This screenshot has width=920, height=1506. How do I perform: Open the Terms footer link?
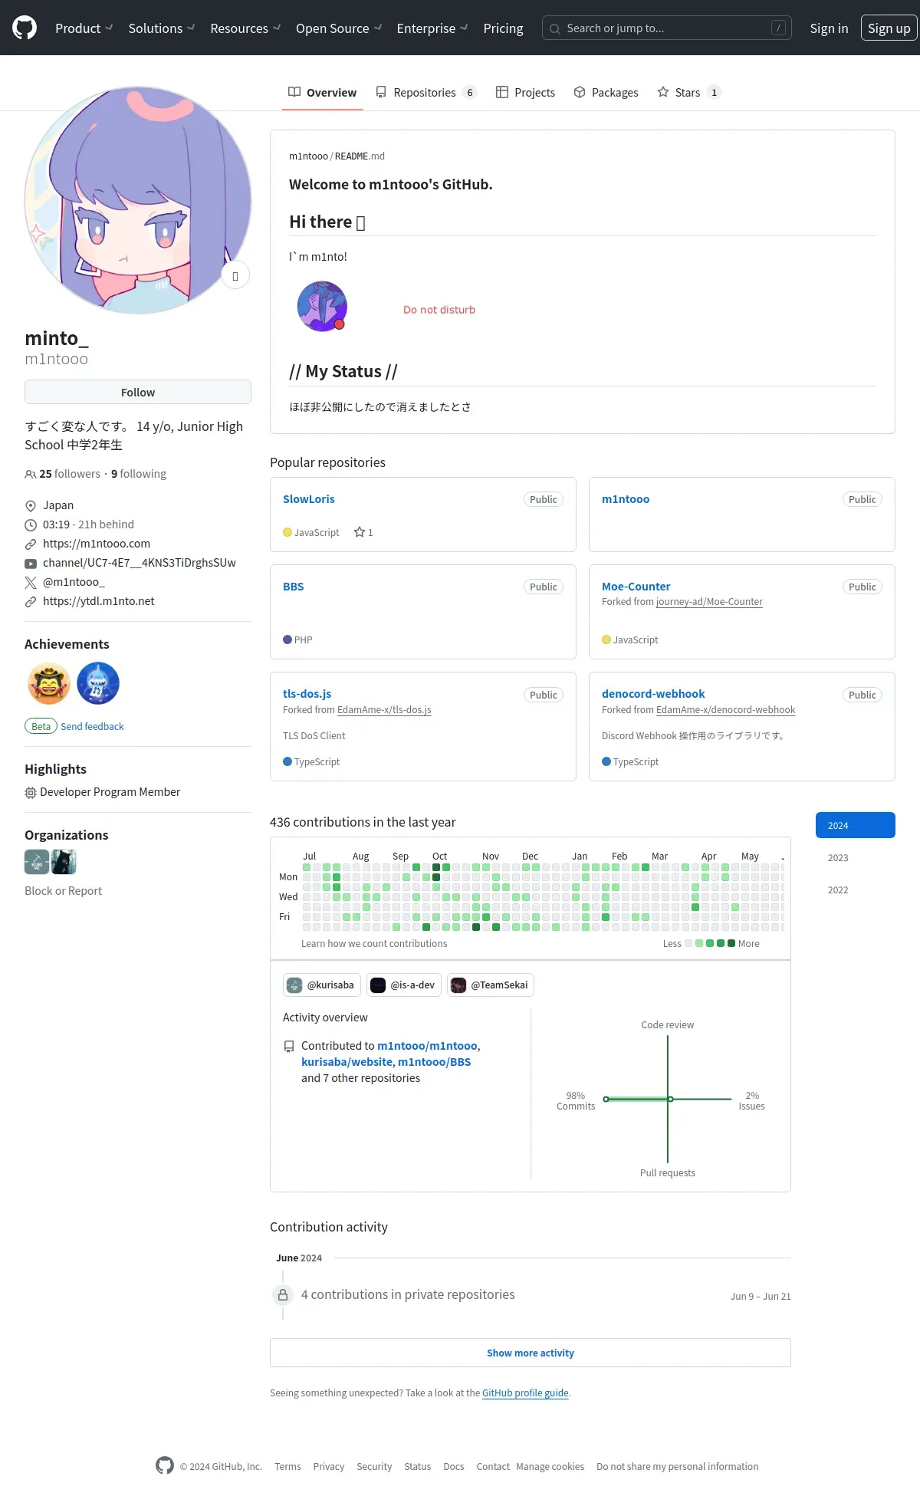pyautogui.click(x=287, y=1467)
